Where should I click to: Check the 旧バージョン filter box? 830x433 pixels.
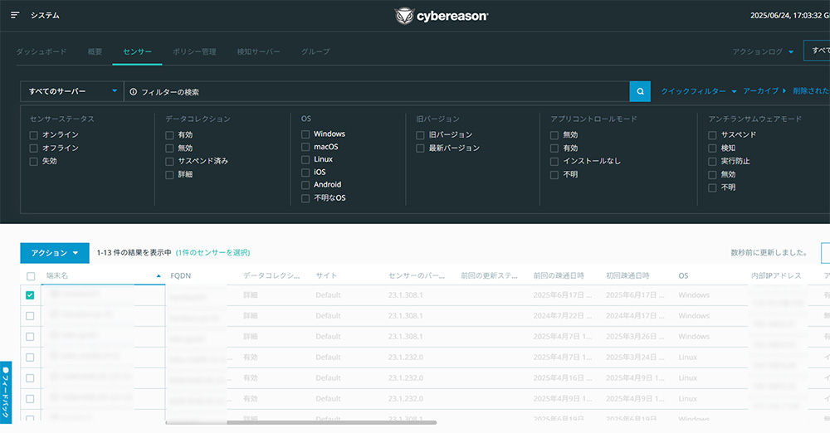coord(420,135)
